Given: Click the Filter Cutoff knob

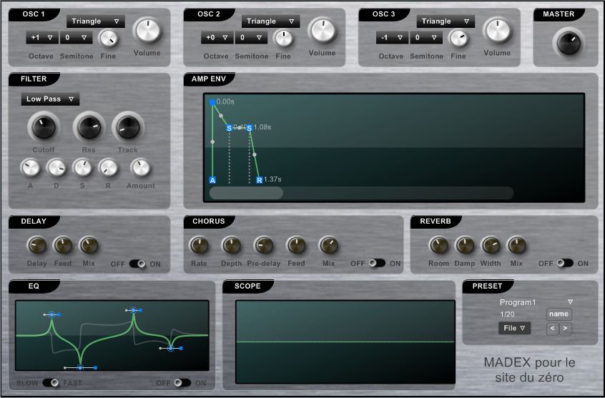Looking at the screenshot, I should [42, 129].
